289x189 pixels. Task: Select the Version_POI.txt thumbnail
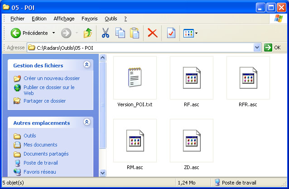coord(135,78)
